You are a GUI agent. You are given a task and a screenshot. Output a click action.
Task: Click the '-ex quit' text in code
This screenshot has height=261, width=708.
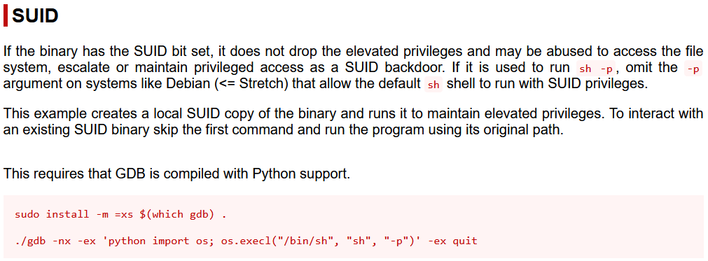(452, 241)
